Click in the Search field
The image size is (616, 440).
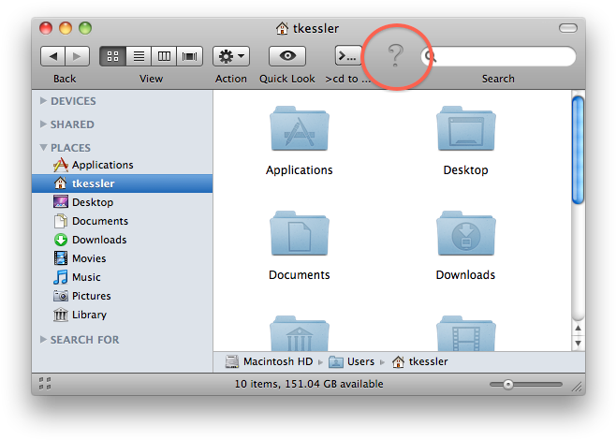click(498, 56)
